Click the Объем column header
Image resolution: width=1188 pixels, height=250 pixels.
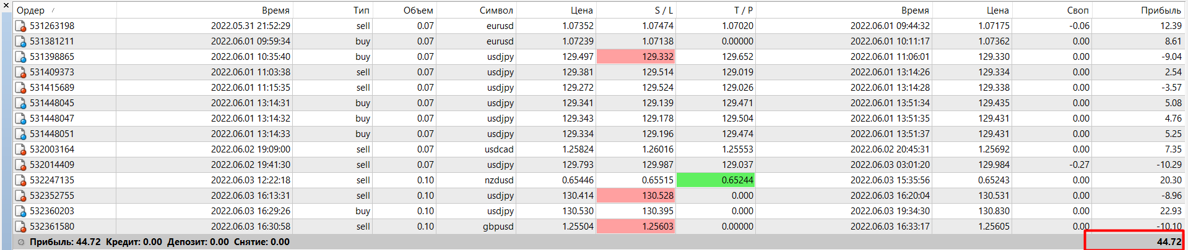tap(418, 10)
